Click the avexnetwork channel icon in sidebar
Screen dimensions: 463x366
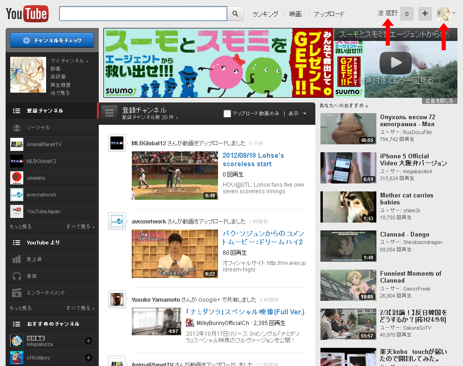point(17,195)
